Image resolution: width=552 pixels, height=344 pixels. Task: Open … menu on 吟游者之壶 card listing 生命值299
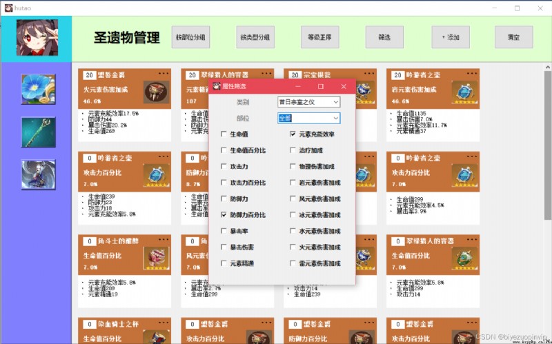coord(472,156)
